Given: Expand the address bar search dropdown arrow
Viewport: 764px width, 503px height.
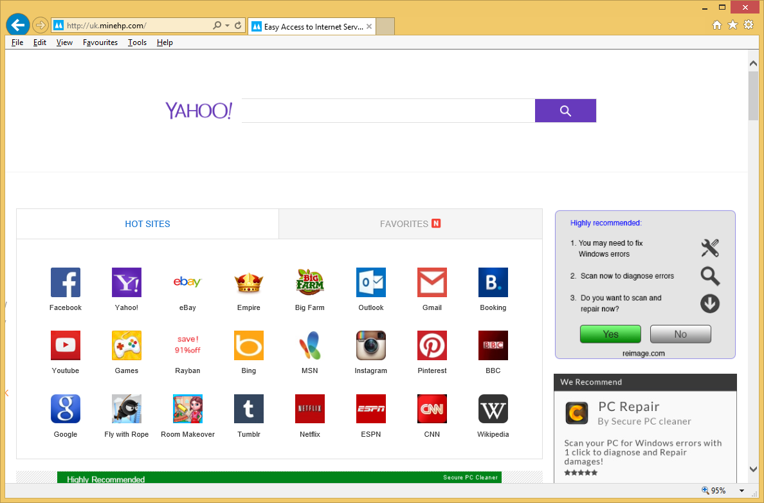Looking at the screenshot, I should pyautogui.click(x=227, y=26).
